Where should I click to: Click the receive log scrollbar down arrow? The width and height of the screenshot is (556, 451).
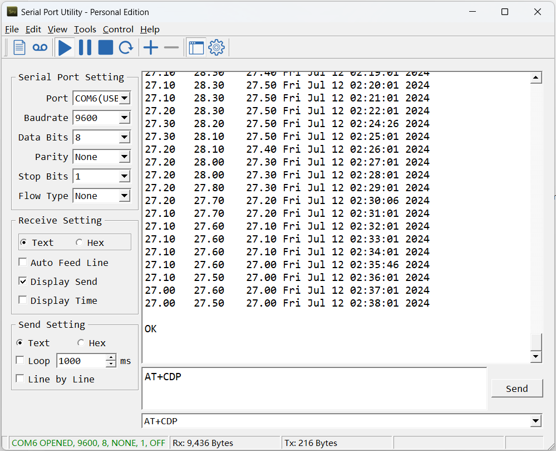536,356
